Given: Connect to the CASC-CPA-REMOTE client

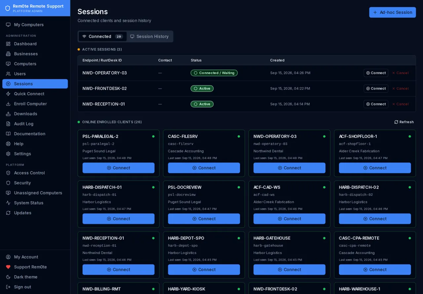Looking at the screenshot, I should [x=375, y=270].
